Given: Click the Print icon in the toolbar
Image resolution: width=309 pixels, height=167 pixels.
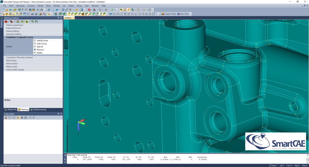Looking at the screenshot, I should tap(42, 10).
